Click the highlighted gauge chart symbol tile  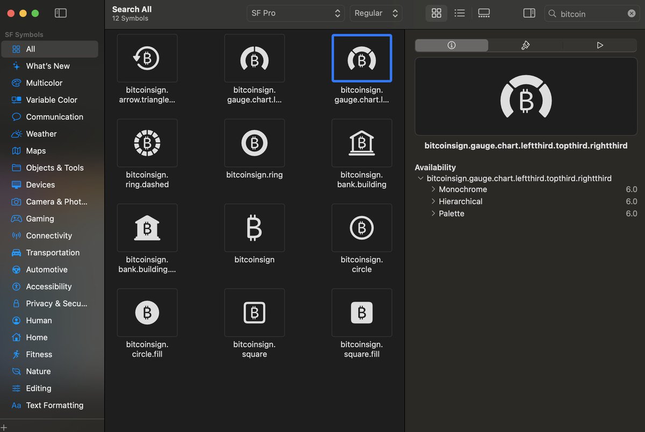coord(362,58)
